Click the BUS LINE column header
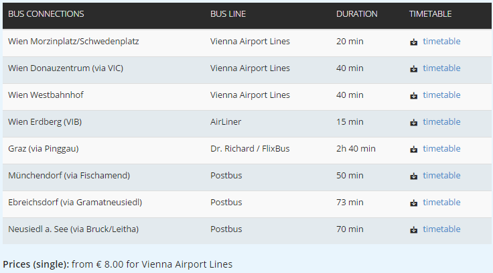 [x=228, y=14]
